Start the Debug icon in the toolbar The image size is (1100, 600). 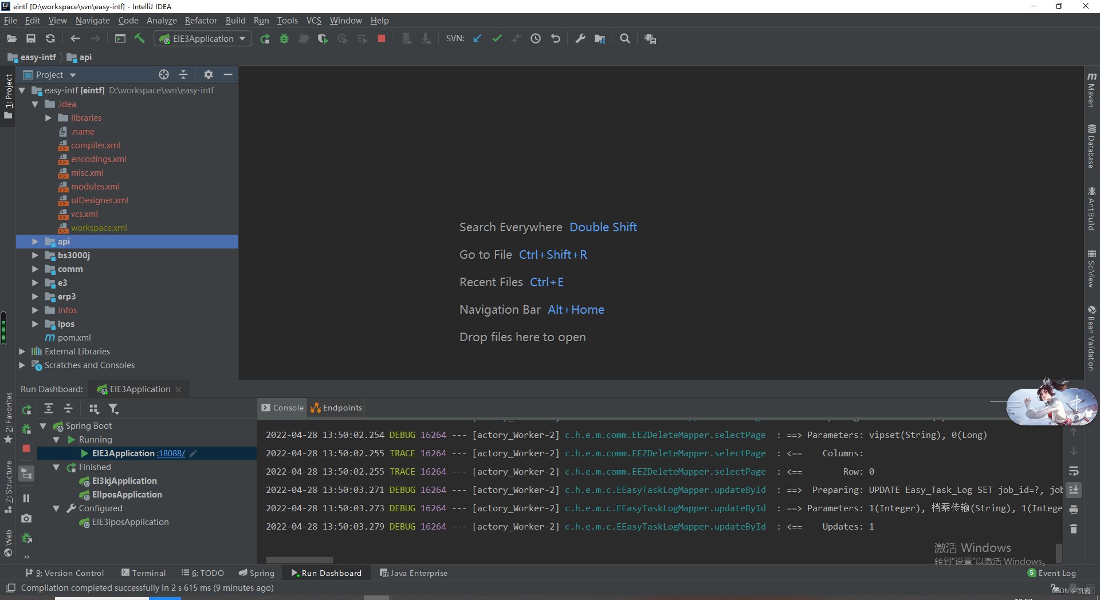(x=284, y=38)
